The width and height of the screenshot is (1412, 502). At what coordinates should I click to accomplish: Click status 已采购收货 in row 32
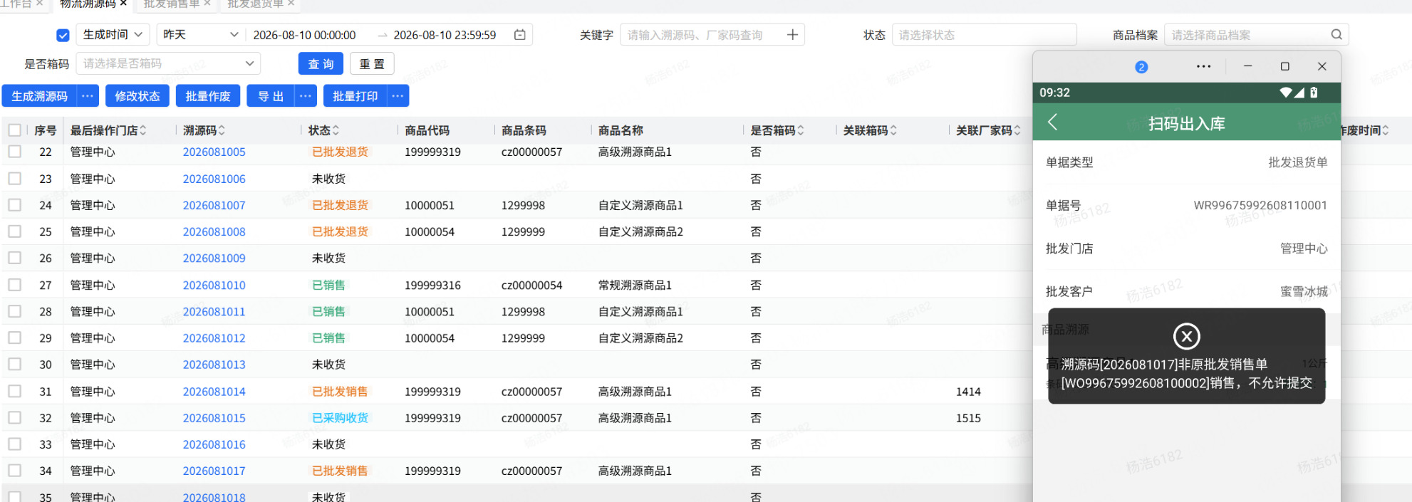click(341, 418)
